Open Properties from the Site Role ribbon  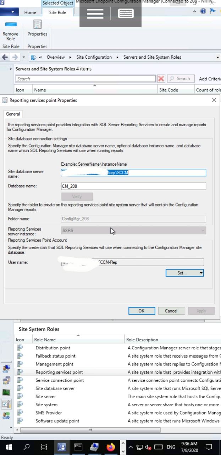pos(37,28)
